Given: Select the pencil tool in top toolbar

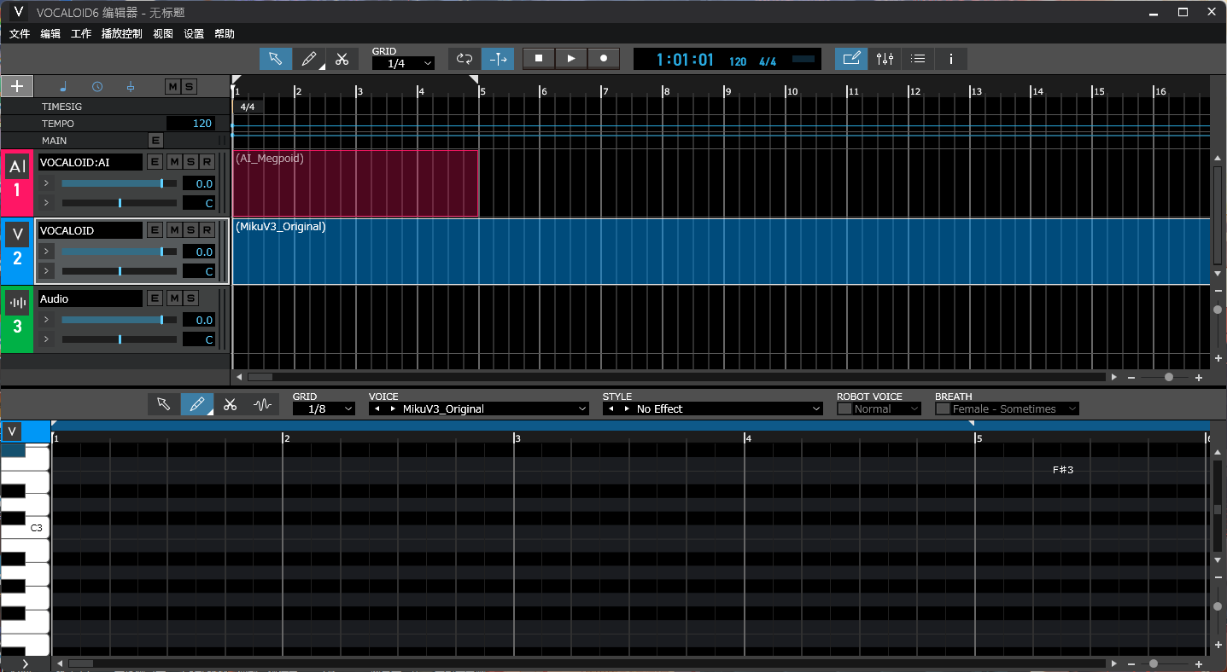Looking at the screenshot, I should pos(309,59).
